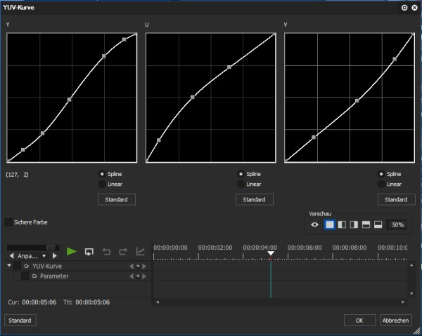Click the green play button

pyautogui.click(x=72, y=252)
